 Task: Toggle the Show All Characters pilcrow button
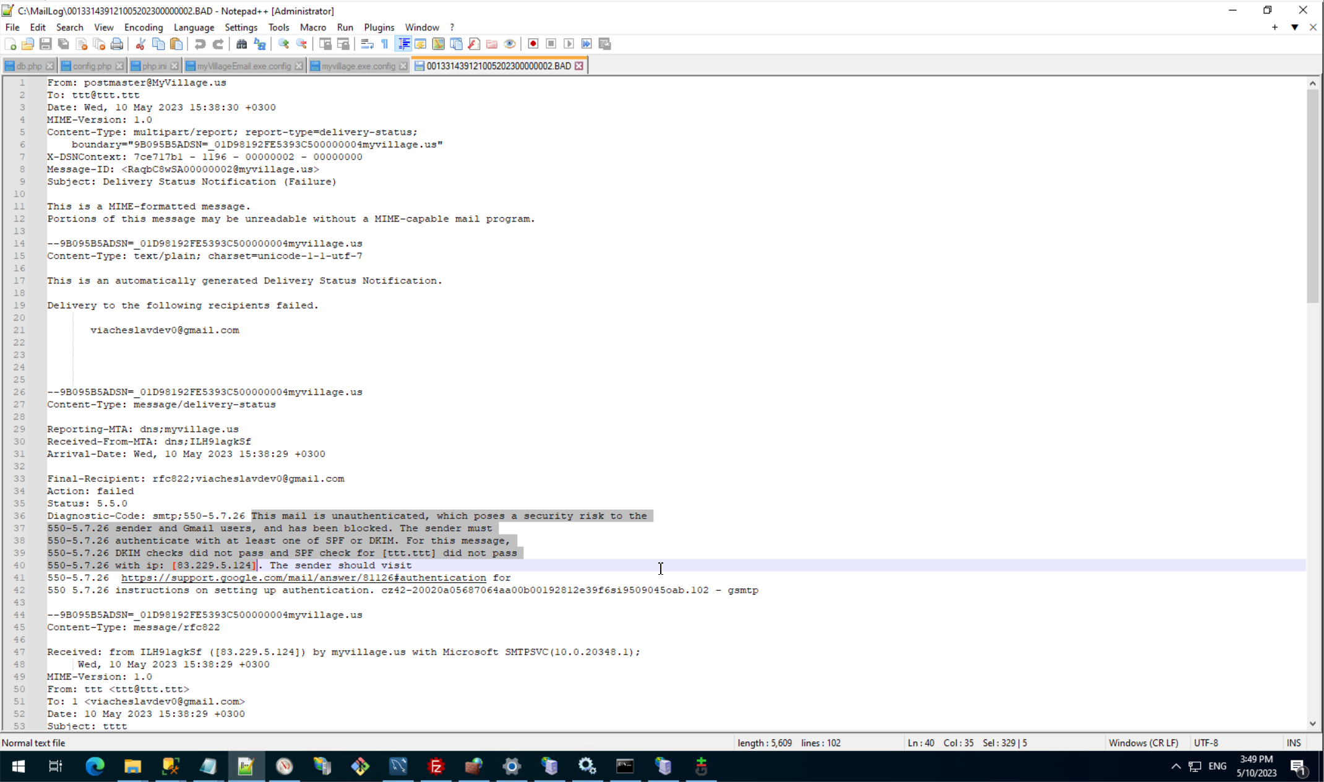tap(385, 44)
